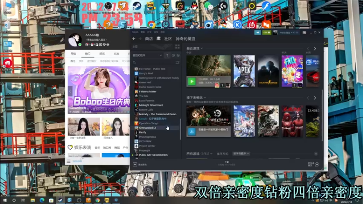Open friends and chat plus icon

click(317, 165)
